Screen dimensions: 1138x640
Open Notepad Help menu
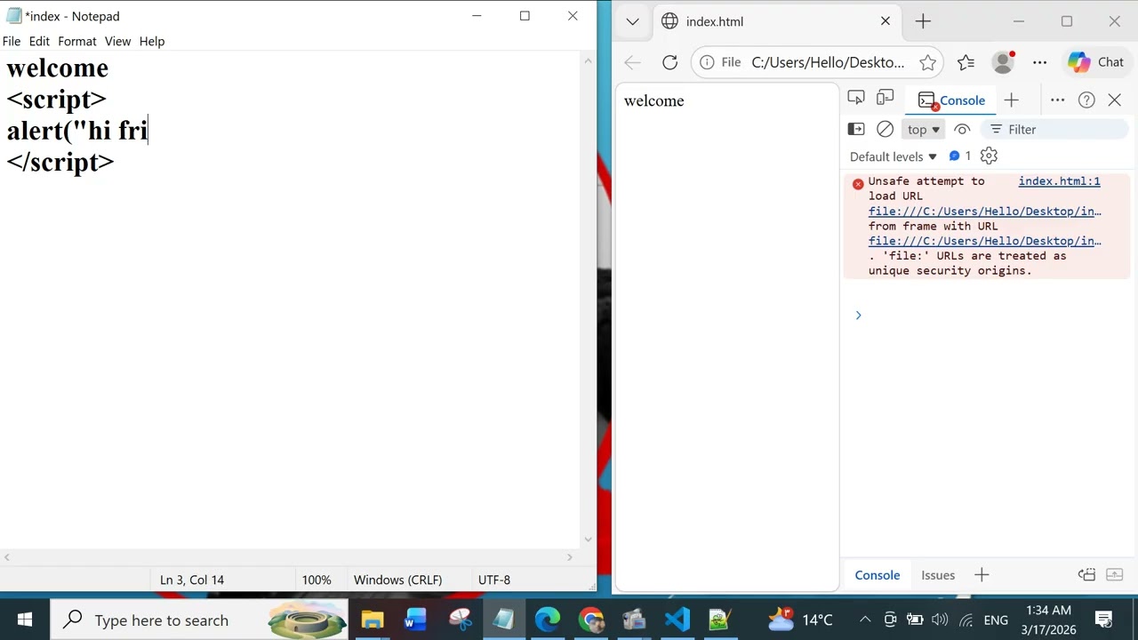coord(152,41)
